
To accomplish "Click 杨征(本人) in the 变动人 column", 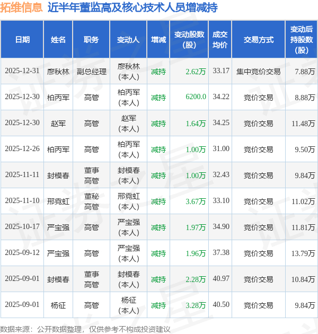I will pos(128,305).
